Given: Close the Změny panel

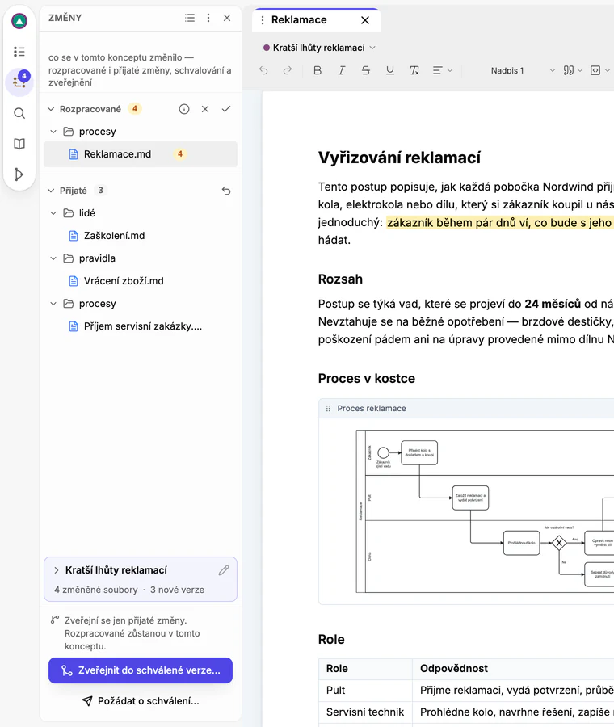Looking at the screenshot, I should [227, 18].
